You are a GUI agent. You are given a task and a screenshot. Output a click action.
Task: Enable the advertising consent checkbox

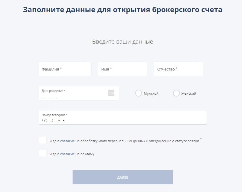click(x=43, y=153)
